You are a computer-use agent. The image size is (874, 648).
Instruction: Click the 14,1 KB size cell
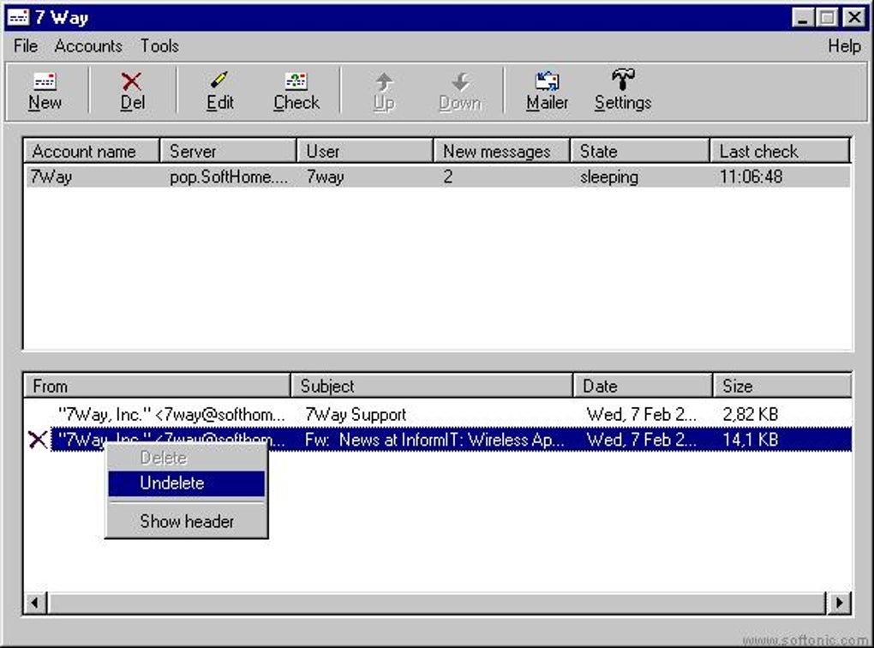click(751, 440)
